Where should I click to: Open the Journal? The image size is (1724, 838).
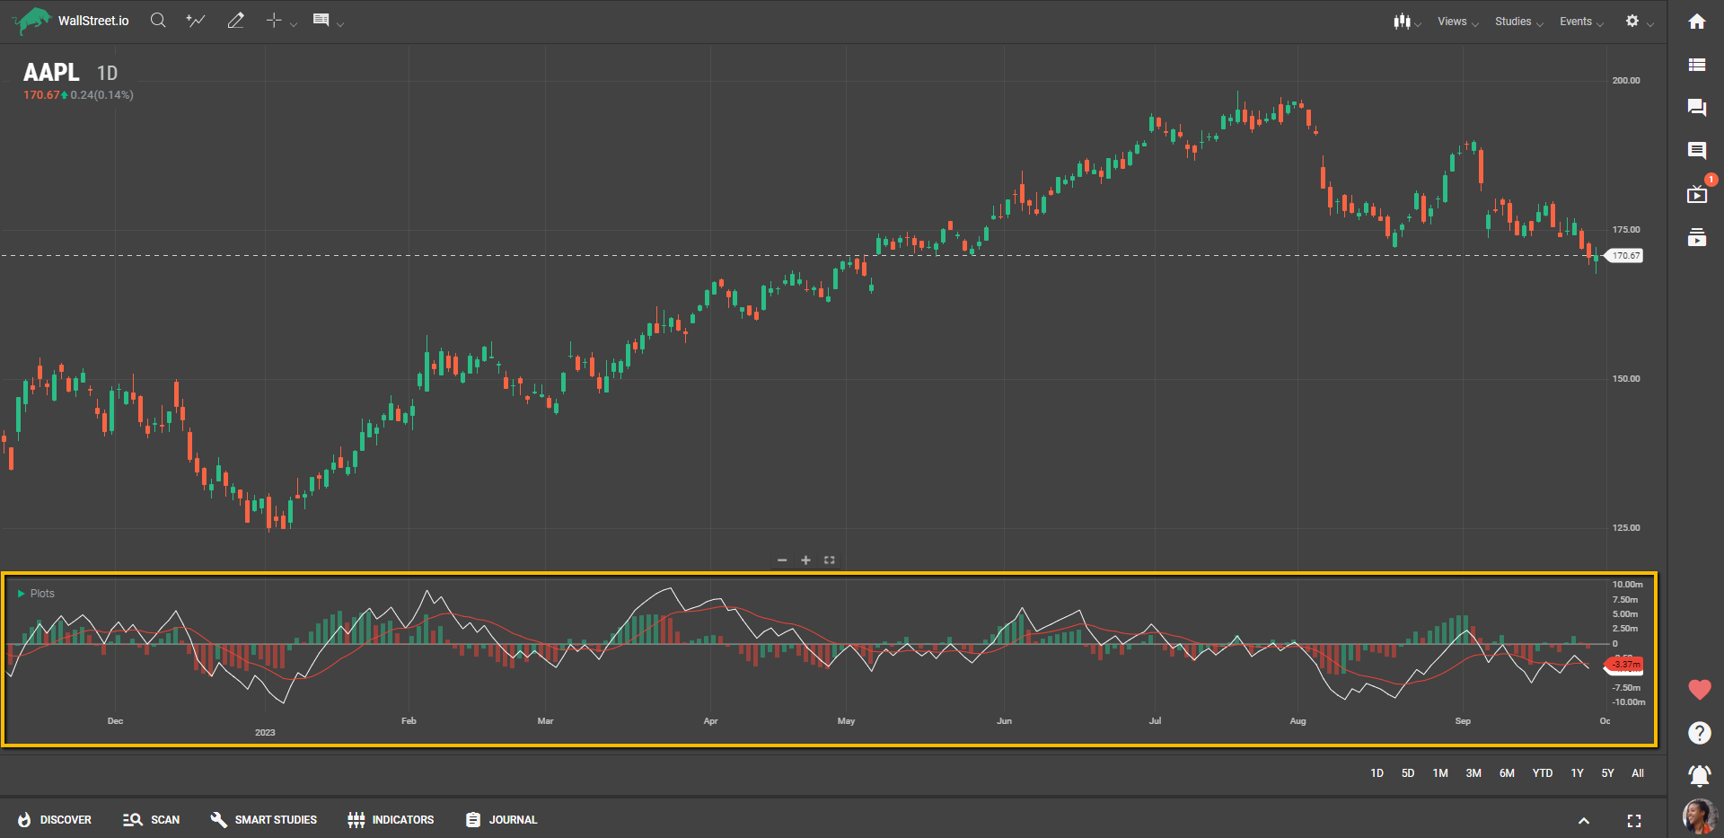tap(501, 820)
